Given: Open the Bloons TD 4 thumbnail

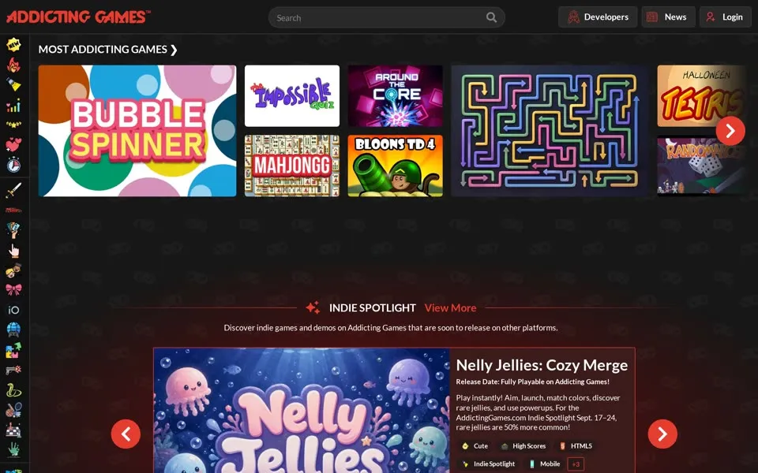Looking at the screenshot, I should click(396, 166).
